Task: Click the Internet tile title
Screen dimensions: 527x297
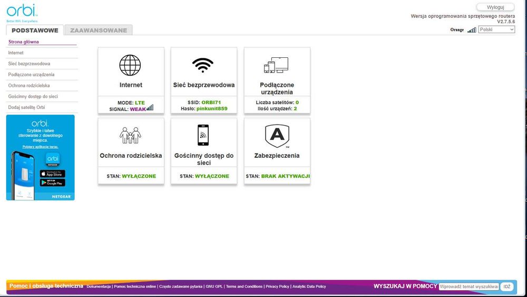Action: (131, 85)
